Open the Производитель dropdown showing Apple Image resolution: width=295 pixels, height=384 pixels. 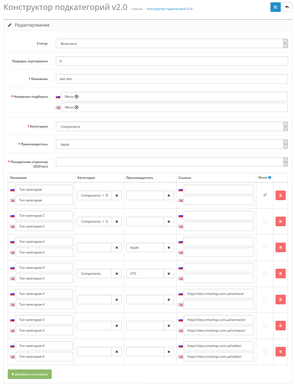[172, 144]
